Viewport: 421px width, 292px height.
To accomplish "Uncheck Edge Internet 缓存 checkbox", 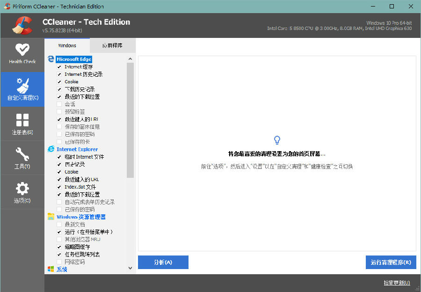I will pos(59,66).
